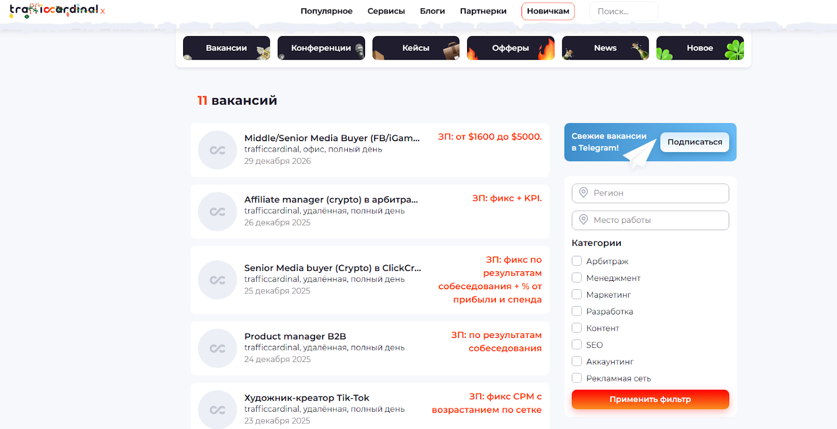Go to the News section tab
This screenshot has height=429, width=837.
tap(605, 48)
